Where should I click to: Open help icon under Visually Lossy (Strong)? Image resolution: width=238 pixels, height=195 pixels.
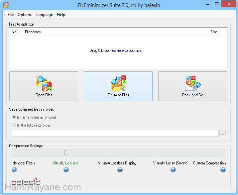(173, 170)
